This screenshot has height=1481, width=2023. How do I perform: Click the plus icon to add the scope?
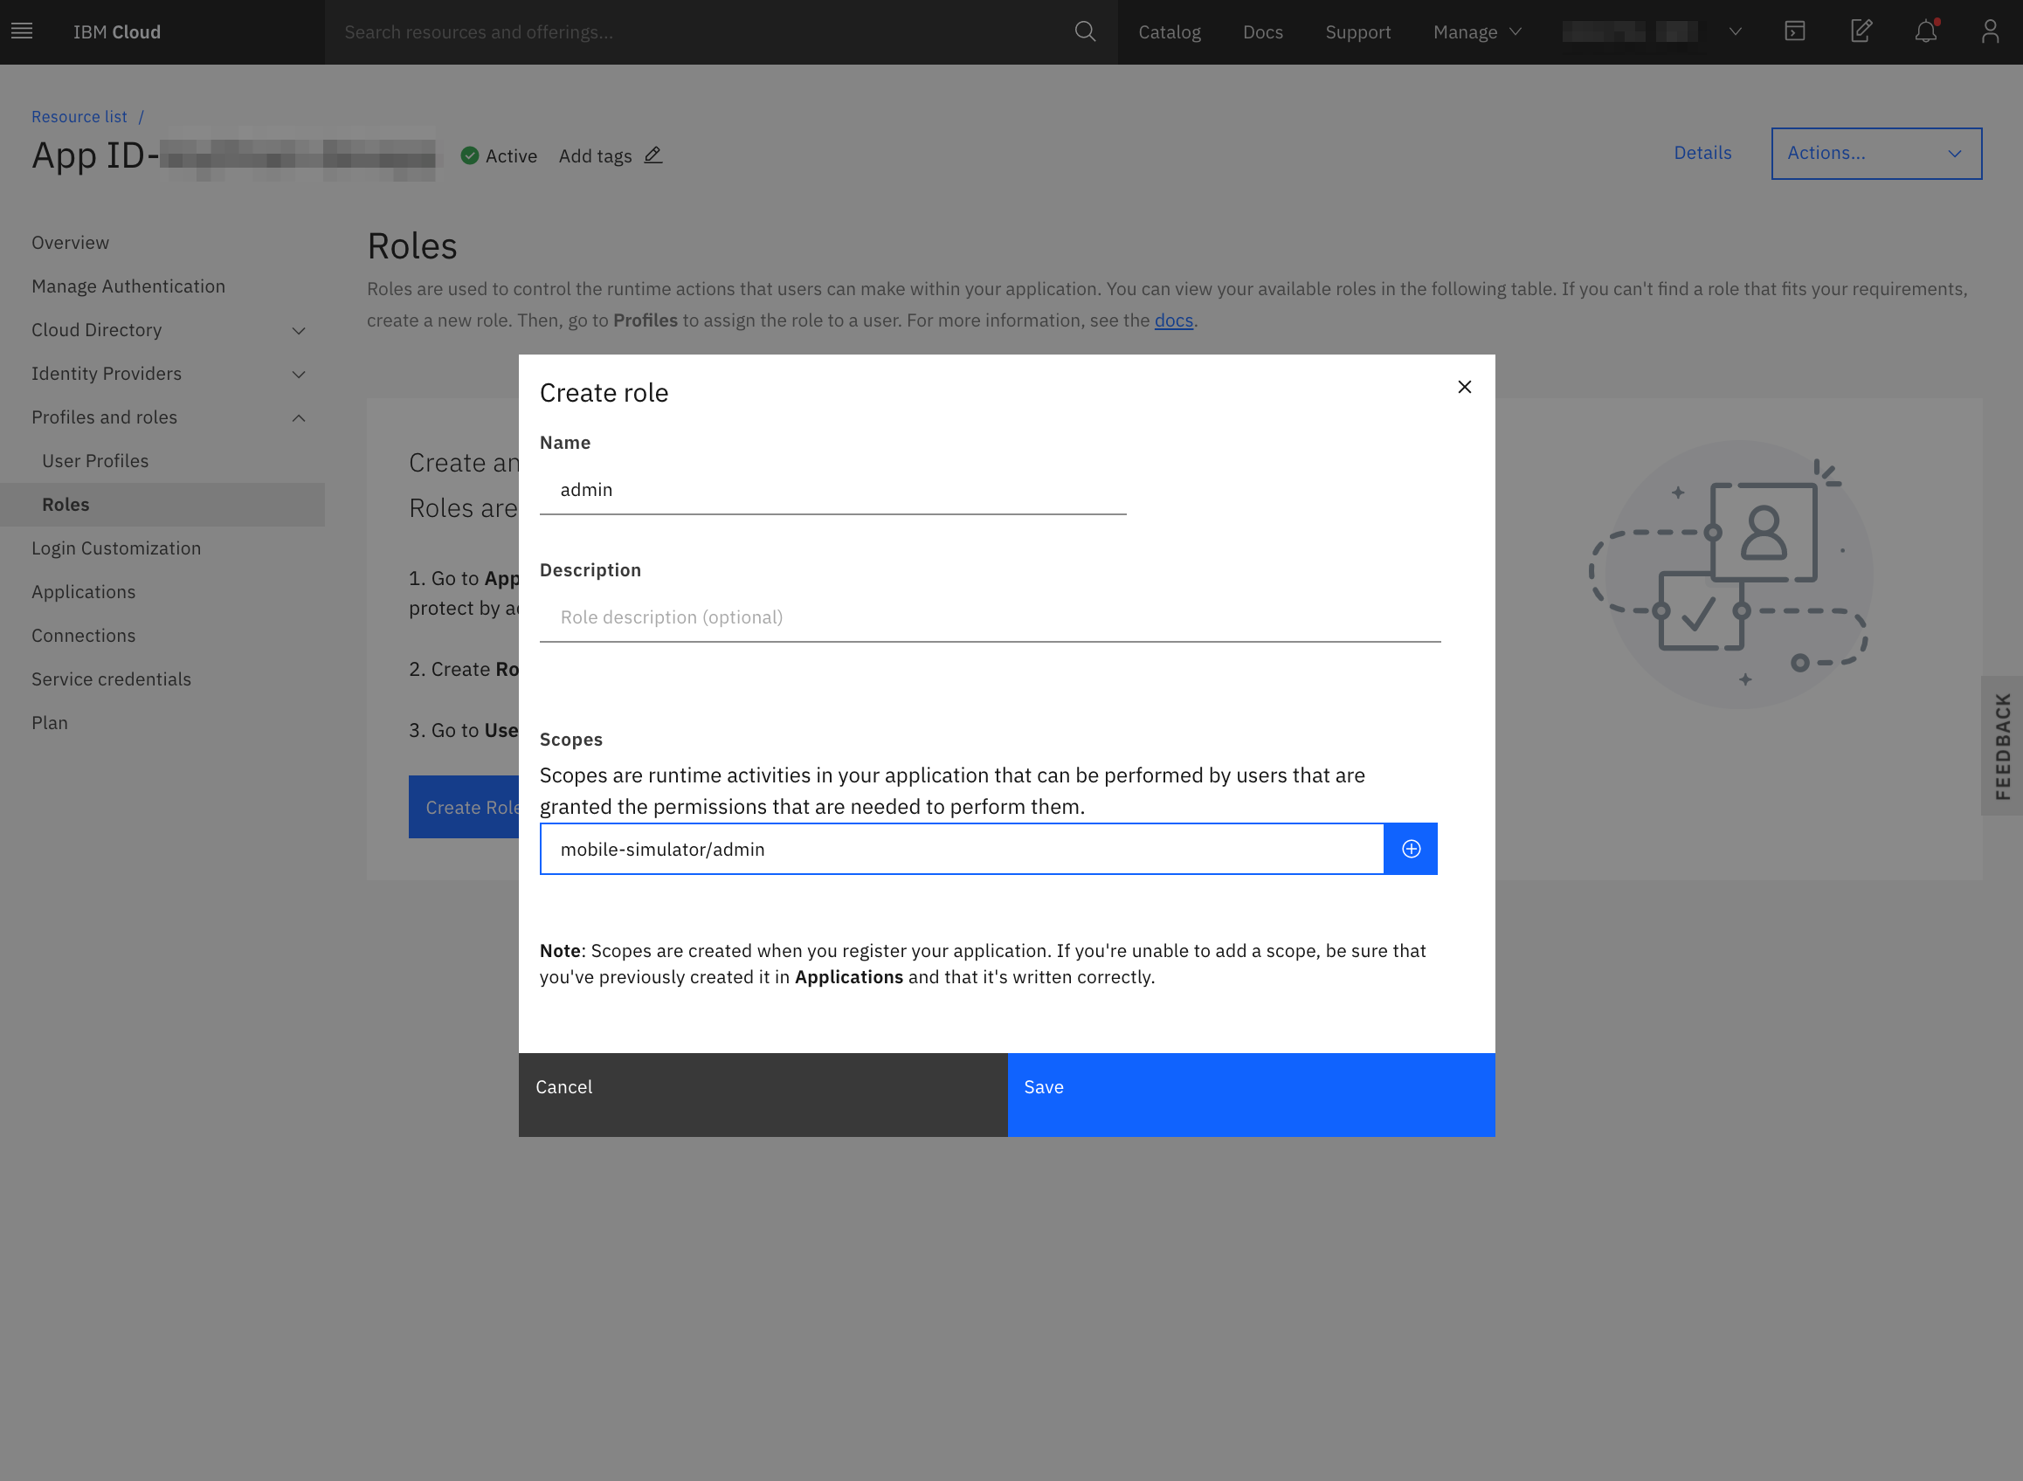pos(1411,848)
